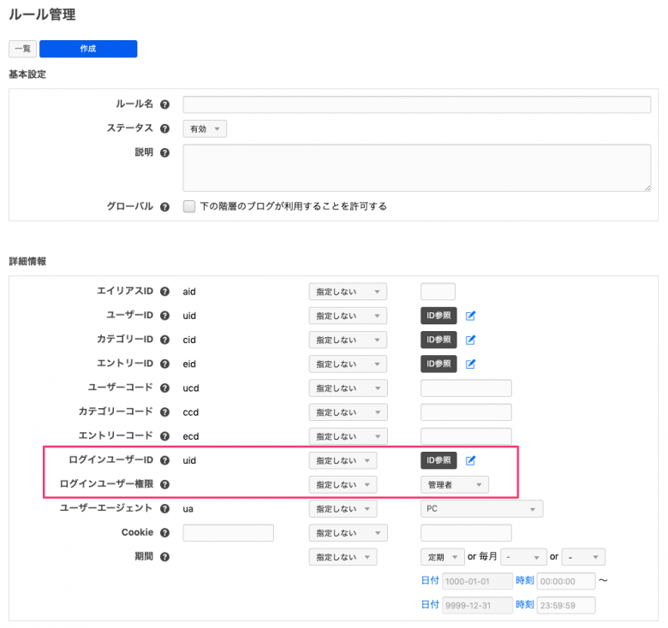This screenshot has height=628, width=668.
Task: Click the help icon next to ルール名
Action: [164, 104]
